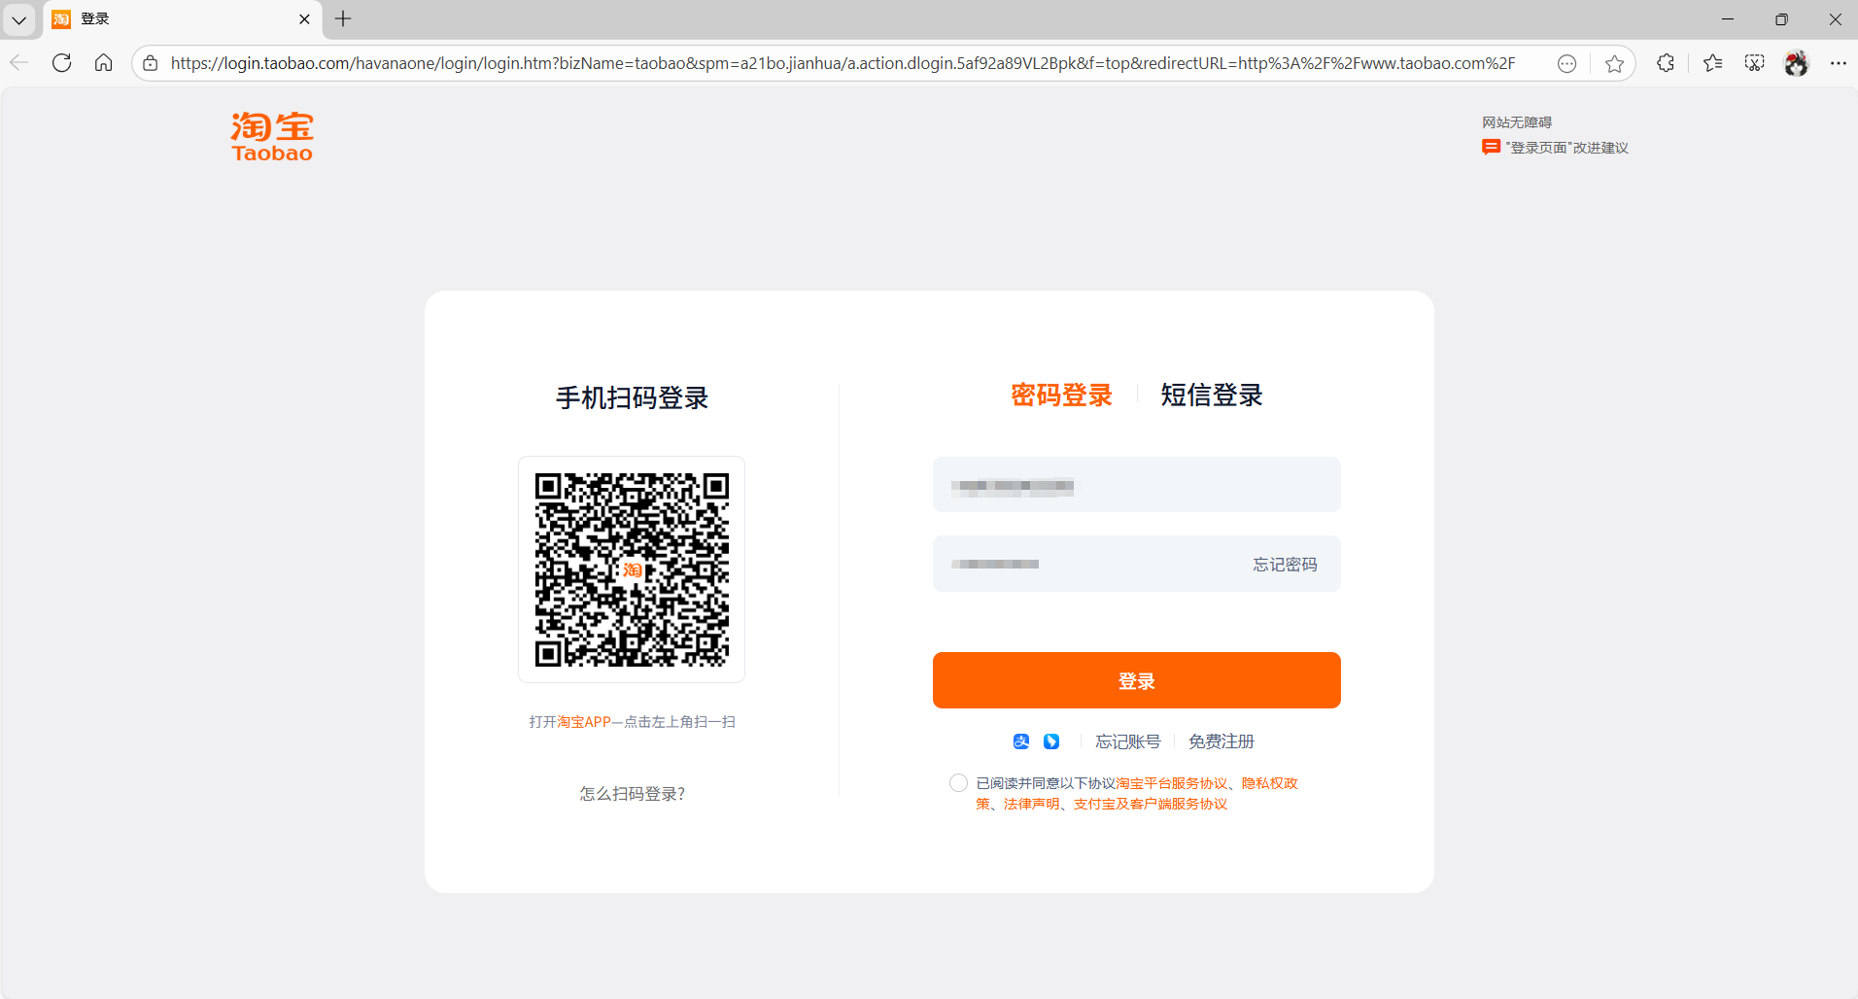1858x999 pixels.
Task: Open the browser Settings and more menu
Action: pos(1840,62)
